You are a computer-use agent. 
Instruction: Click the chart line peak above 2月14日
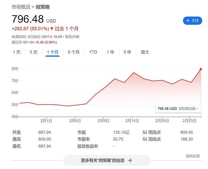[134, 73]
